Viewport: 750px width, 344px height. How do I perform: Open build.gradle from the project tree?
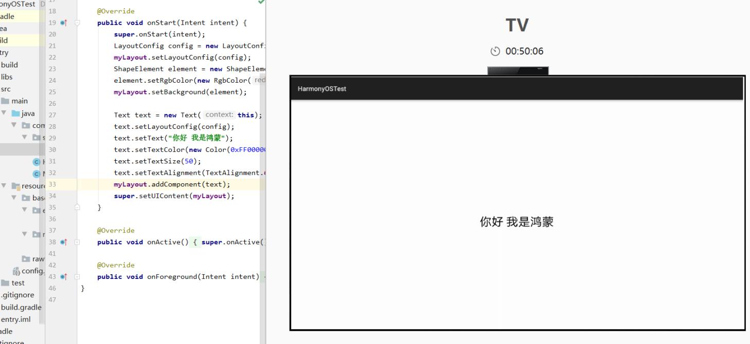21,308
